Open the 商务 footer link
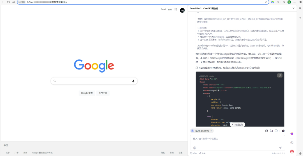The width and height of the screenshot is (303, 156). [25, 153]
